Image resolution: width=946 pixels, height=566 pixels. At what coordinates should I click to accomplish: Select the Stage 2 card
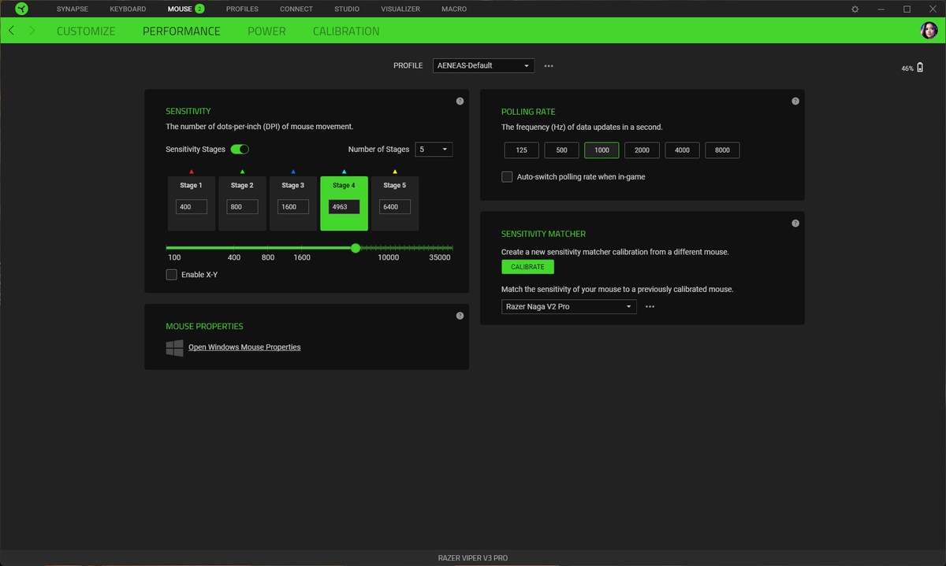[242, 203]
